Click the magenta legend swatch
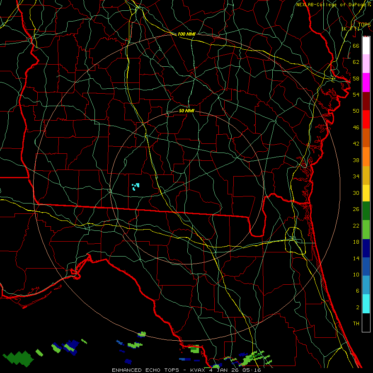The image size is (373, 373). tap(366, 82)
